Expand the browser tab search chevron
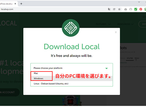Viewport: 146px width, 107px height. pyautogui.click(x=139, y=2)
